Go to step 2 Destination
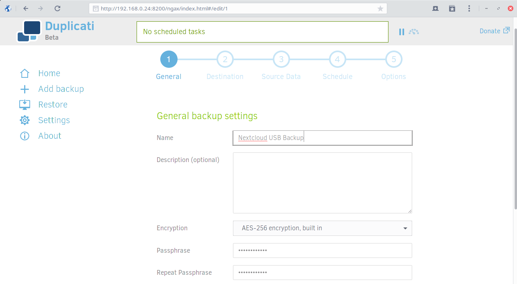 (225, 60)
